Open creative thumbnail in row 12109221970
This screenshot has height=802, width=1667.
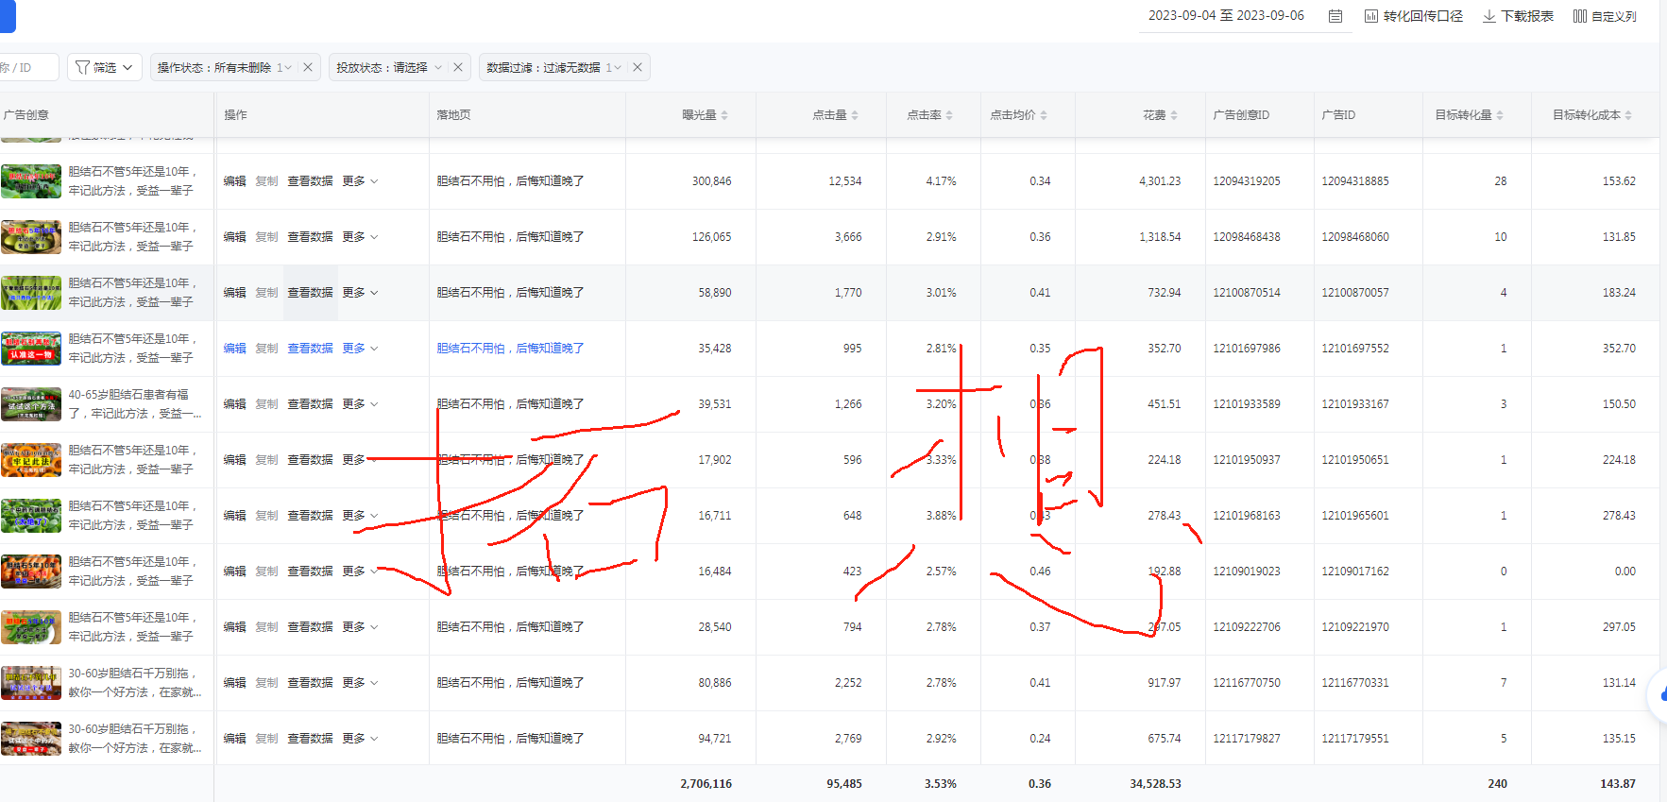(x=31, y=627)
